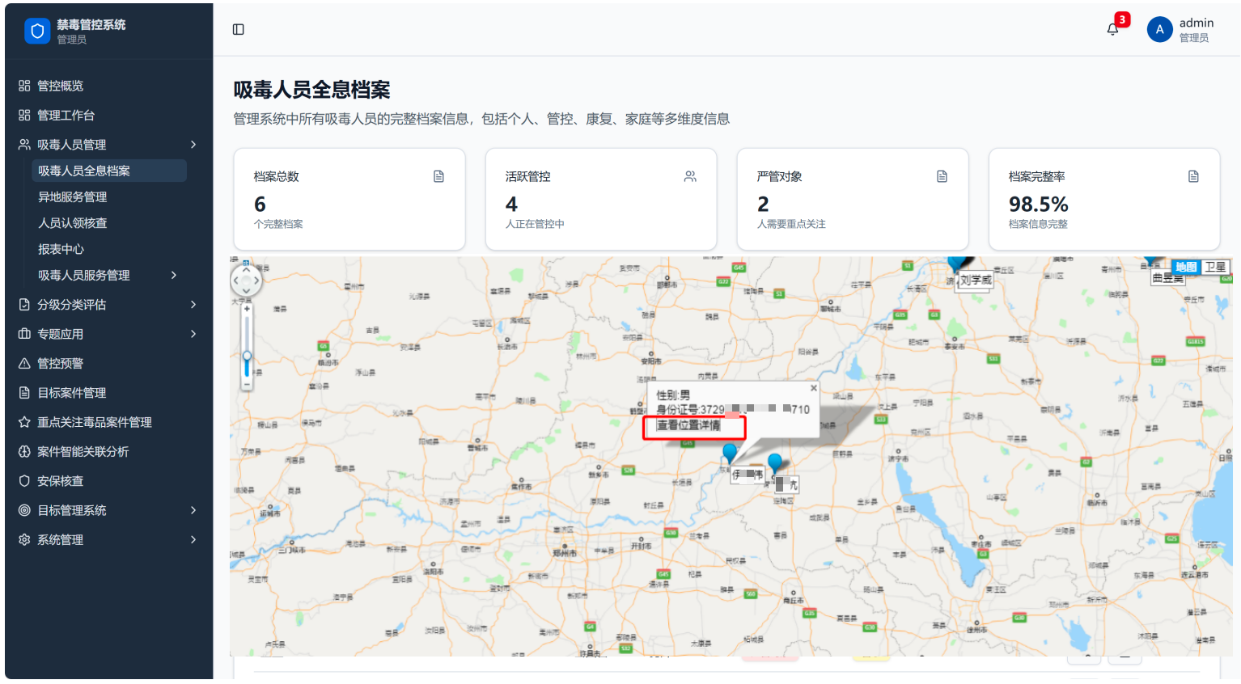
Task: Zoom in with the map plus button
Action: click(247, 309)
